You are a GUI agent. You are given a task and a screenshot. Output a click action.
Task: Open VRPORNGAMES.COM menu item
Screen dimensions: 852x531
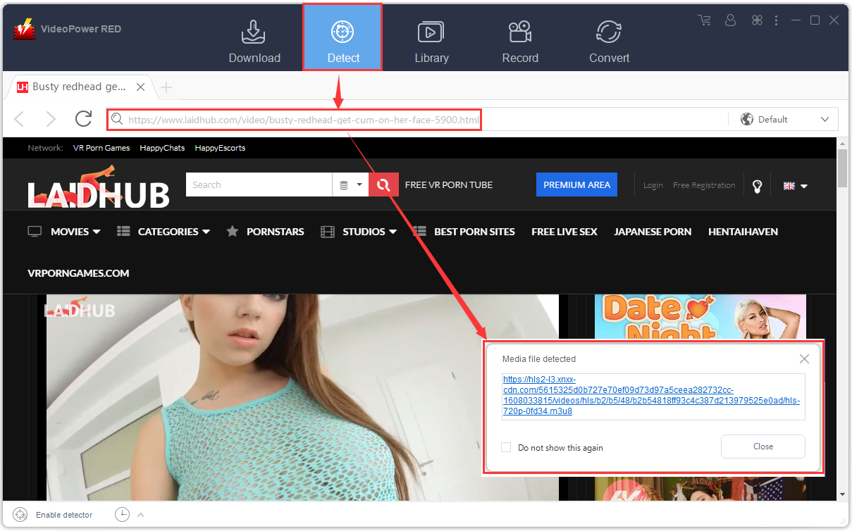point(78,273)
